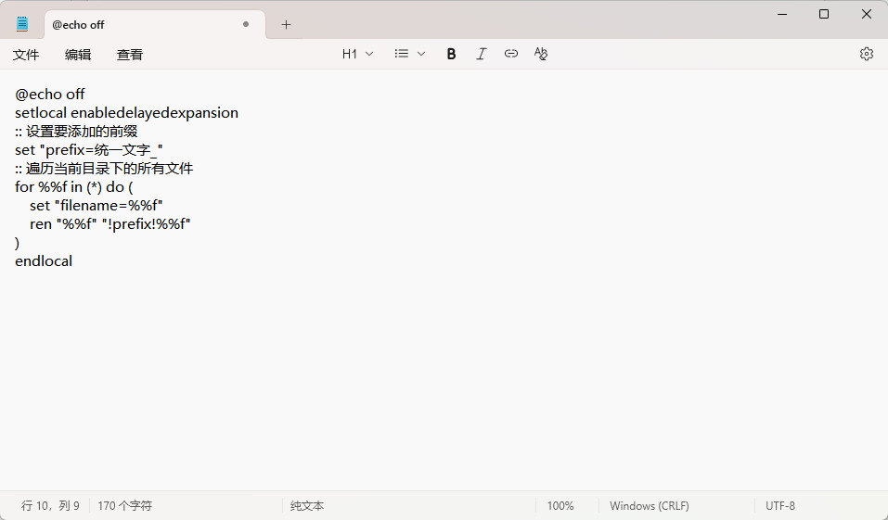This screenshot has height=520, width=888.
Task: Click the Notepad app icon in title bar
Action: coord(22,24)
